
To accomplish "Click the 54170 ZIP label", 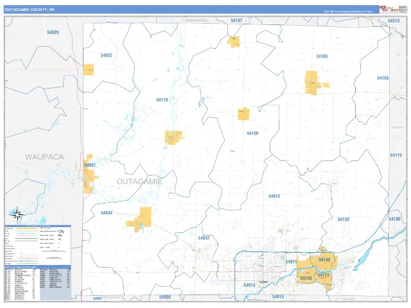I will tap(162, 100).
